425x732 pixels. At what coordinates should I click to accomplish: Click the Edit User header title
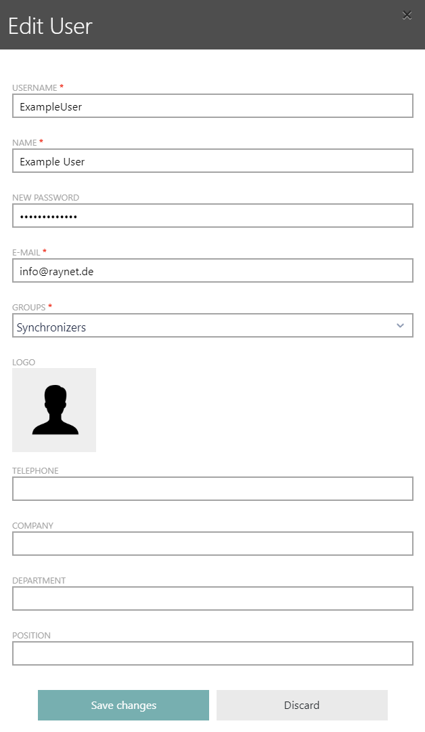[50, 26]
